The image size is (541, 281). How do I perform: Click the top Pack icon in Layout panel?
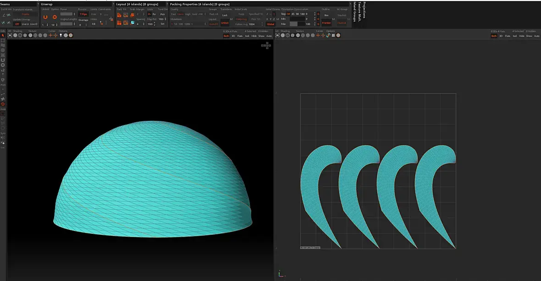[119, 15]
